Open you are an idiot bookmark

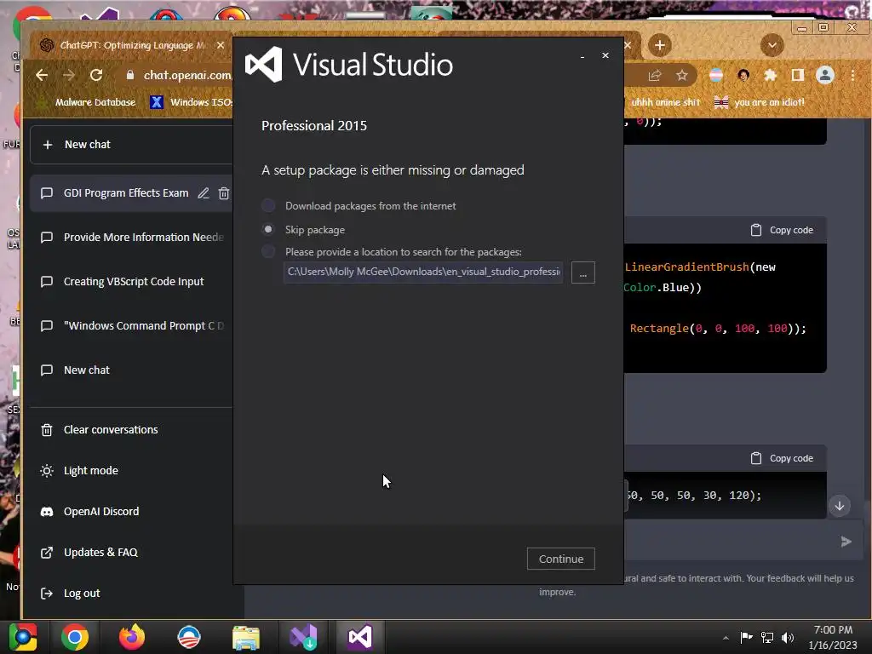[760, 102]
